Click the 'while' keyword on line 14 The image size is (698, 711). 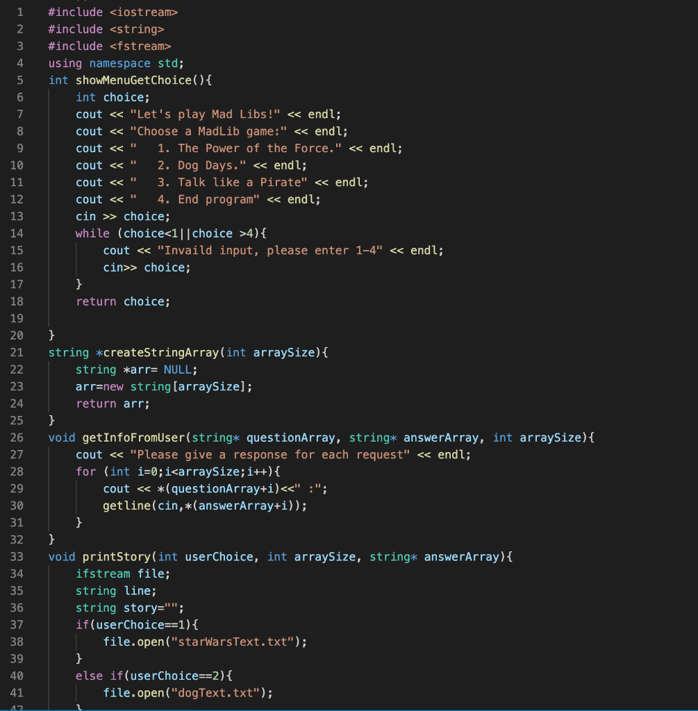click(92, 233)
